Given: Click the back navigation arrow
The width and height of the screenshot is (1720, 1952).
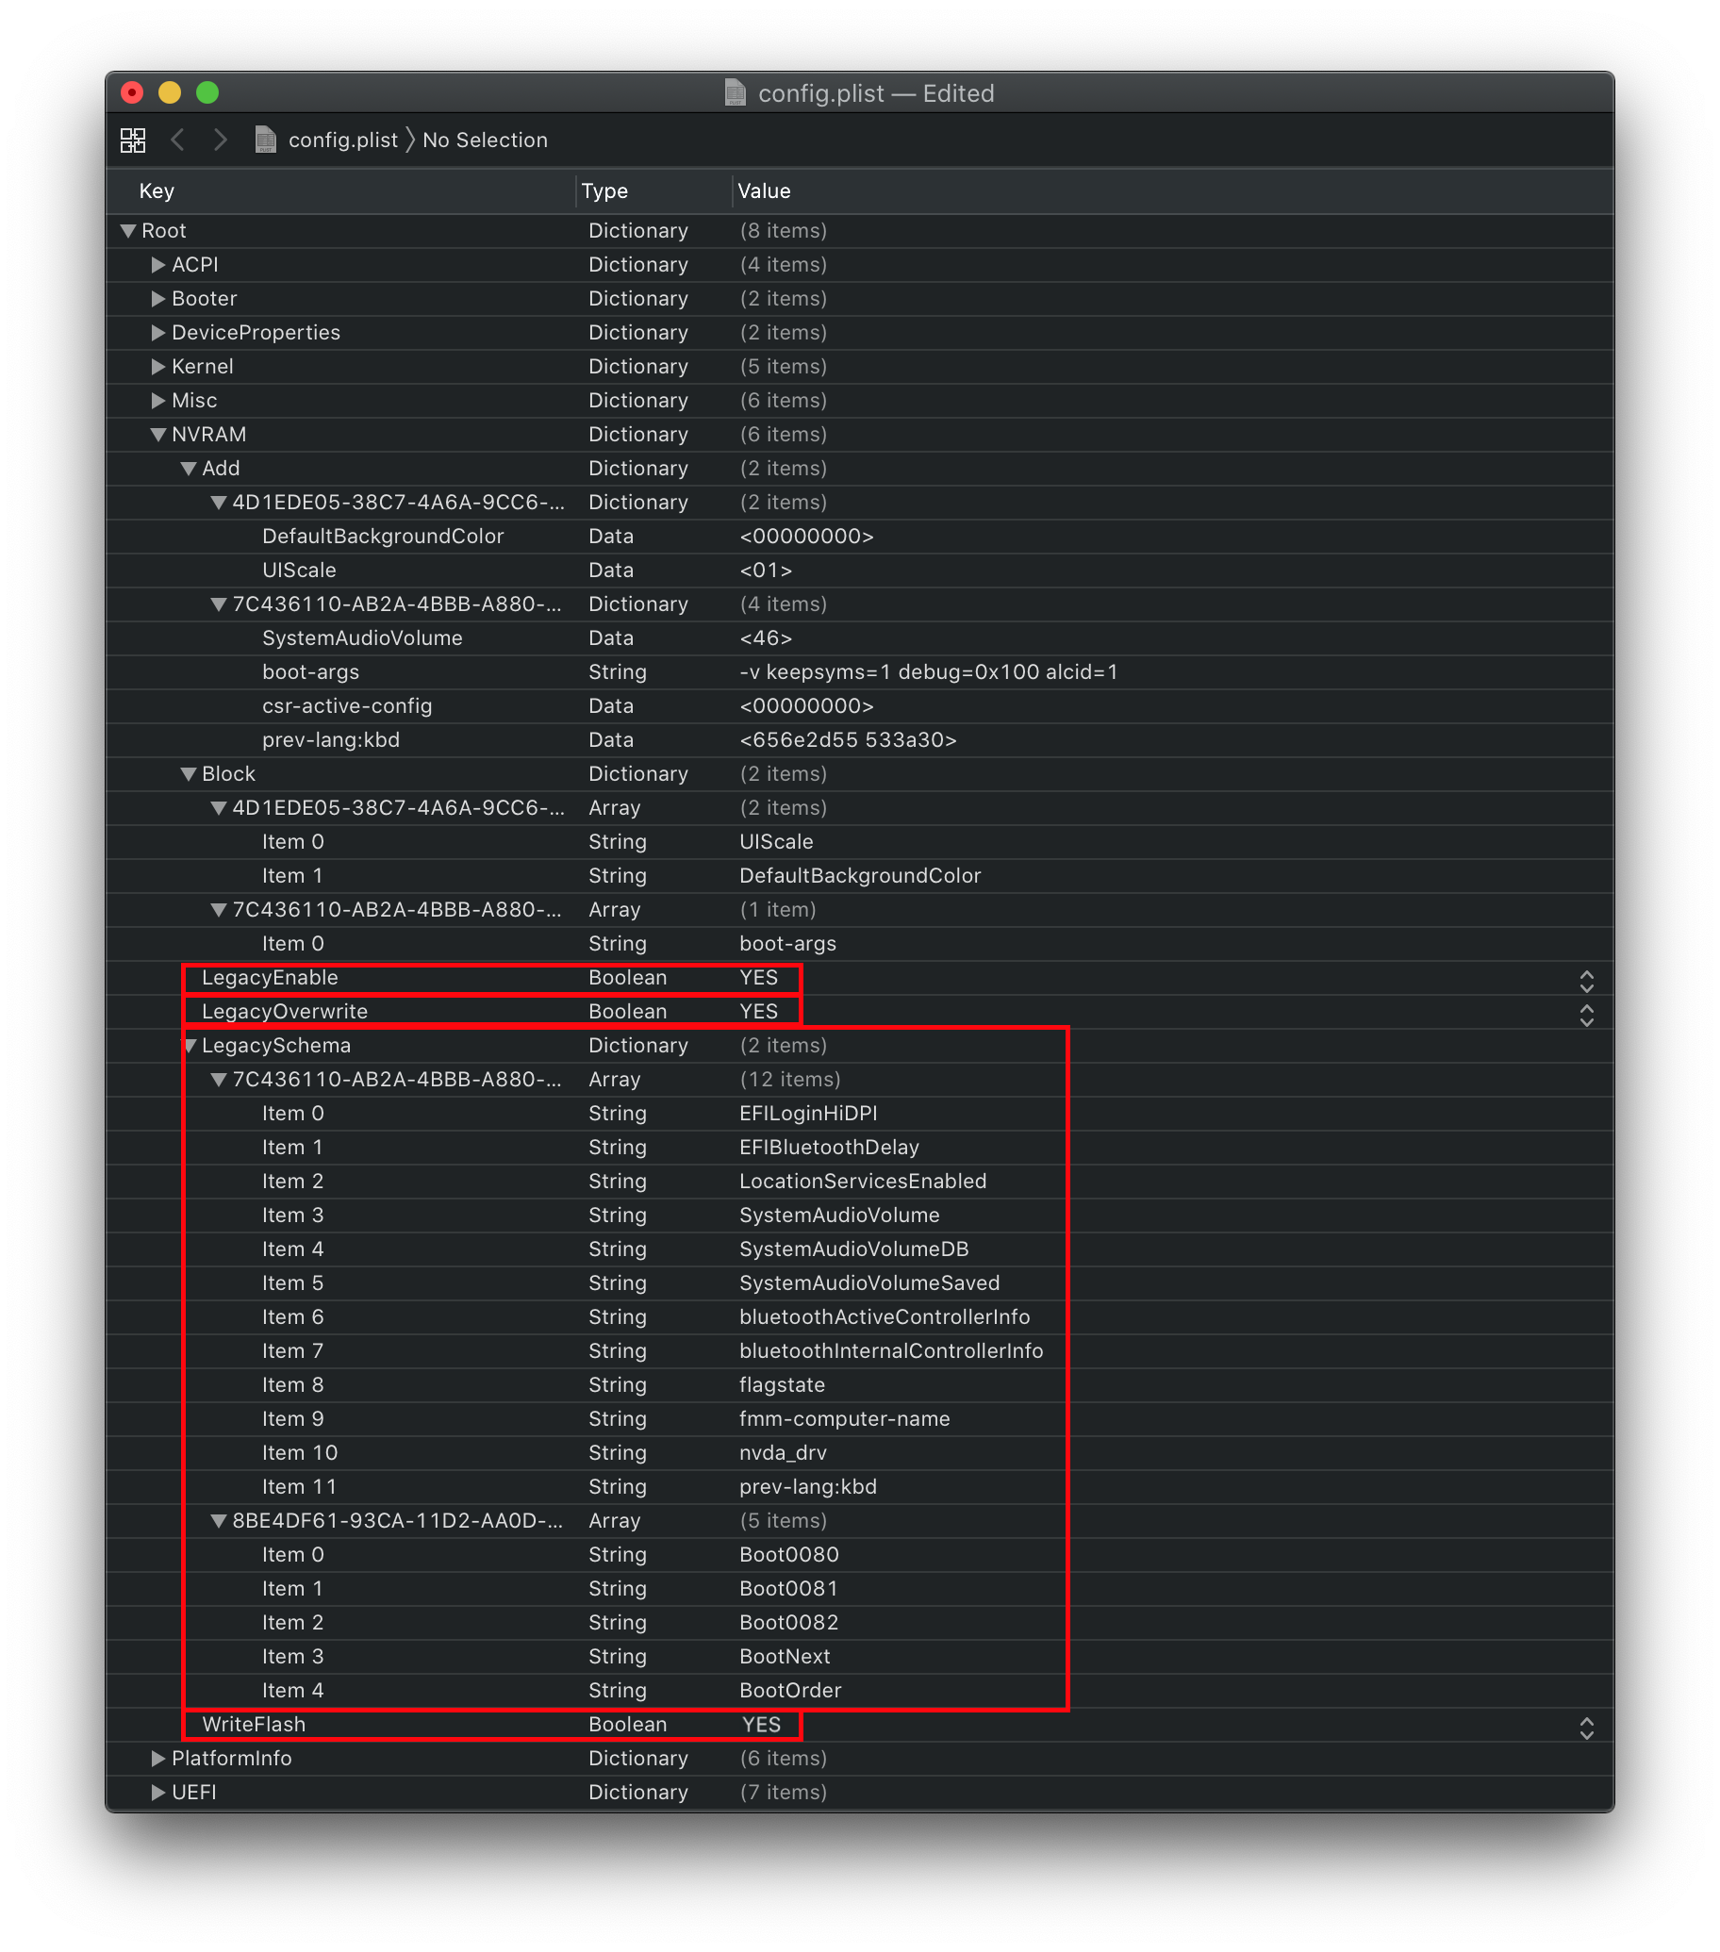Looking at the screenshot, I should coord(177,141).
